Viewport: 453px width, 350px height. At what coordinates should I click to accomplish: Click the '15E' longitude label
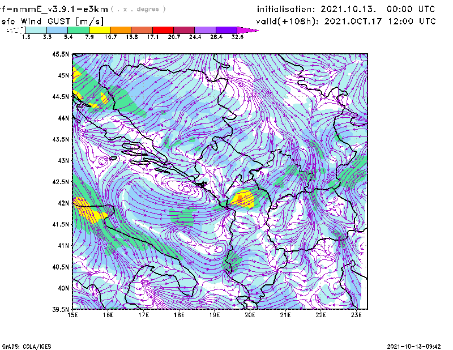point(73,315)
